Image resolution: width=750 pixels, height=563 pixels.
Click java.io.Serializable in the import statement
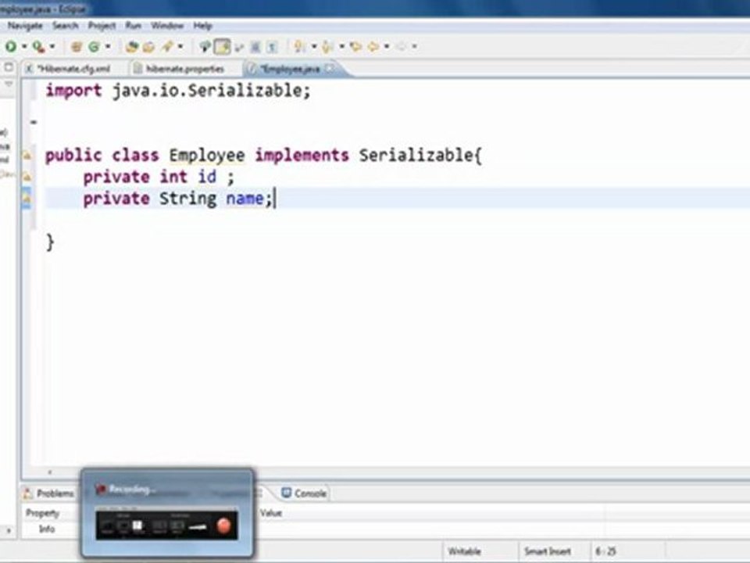click(206, 90)
